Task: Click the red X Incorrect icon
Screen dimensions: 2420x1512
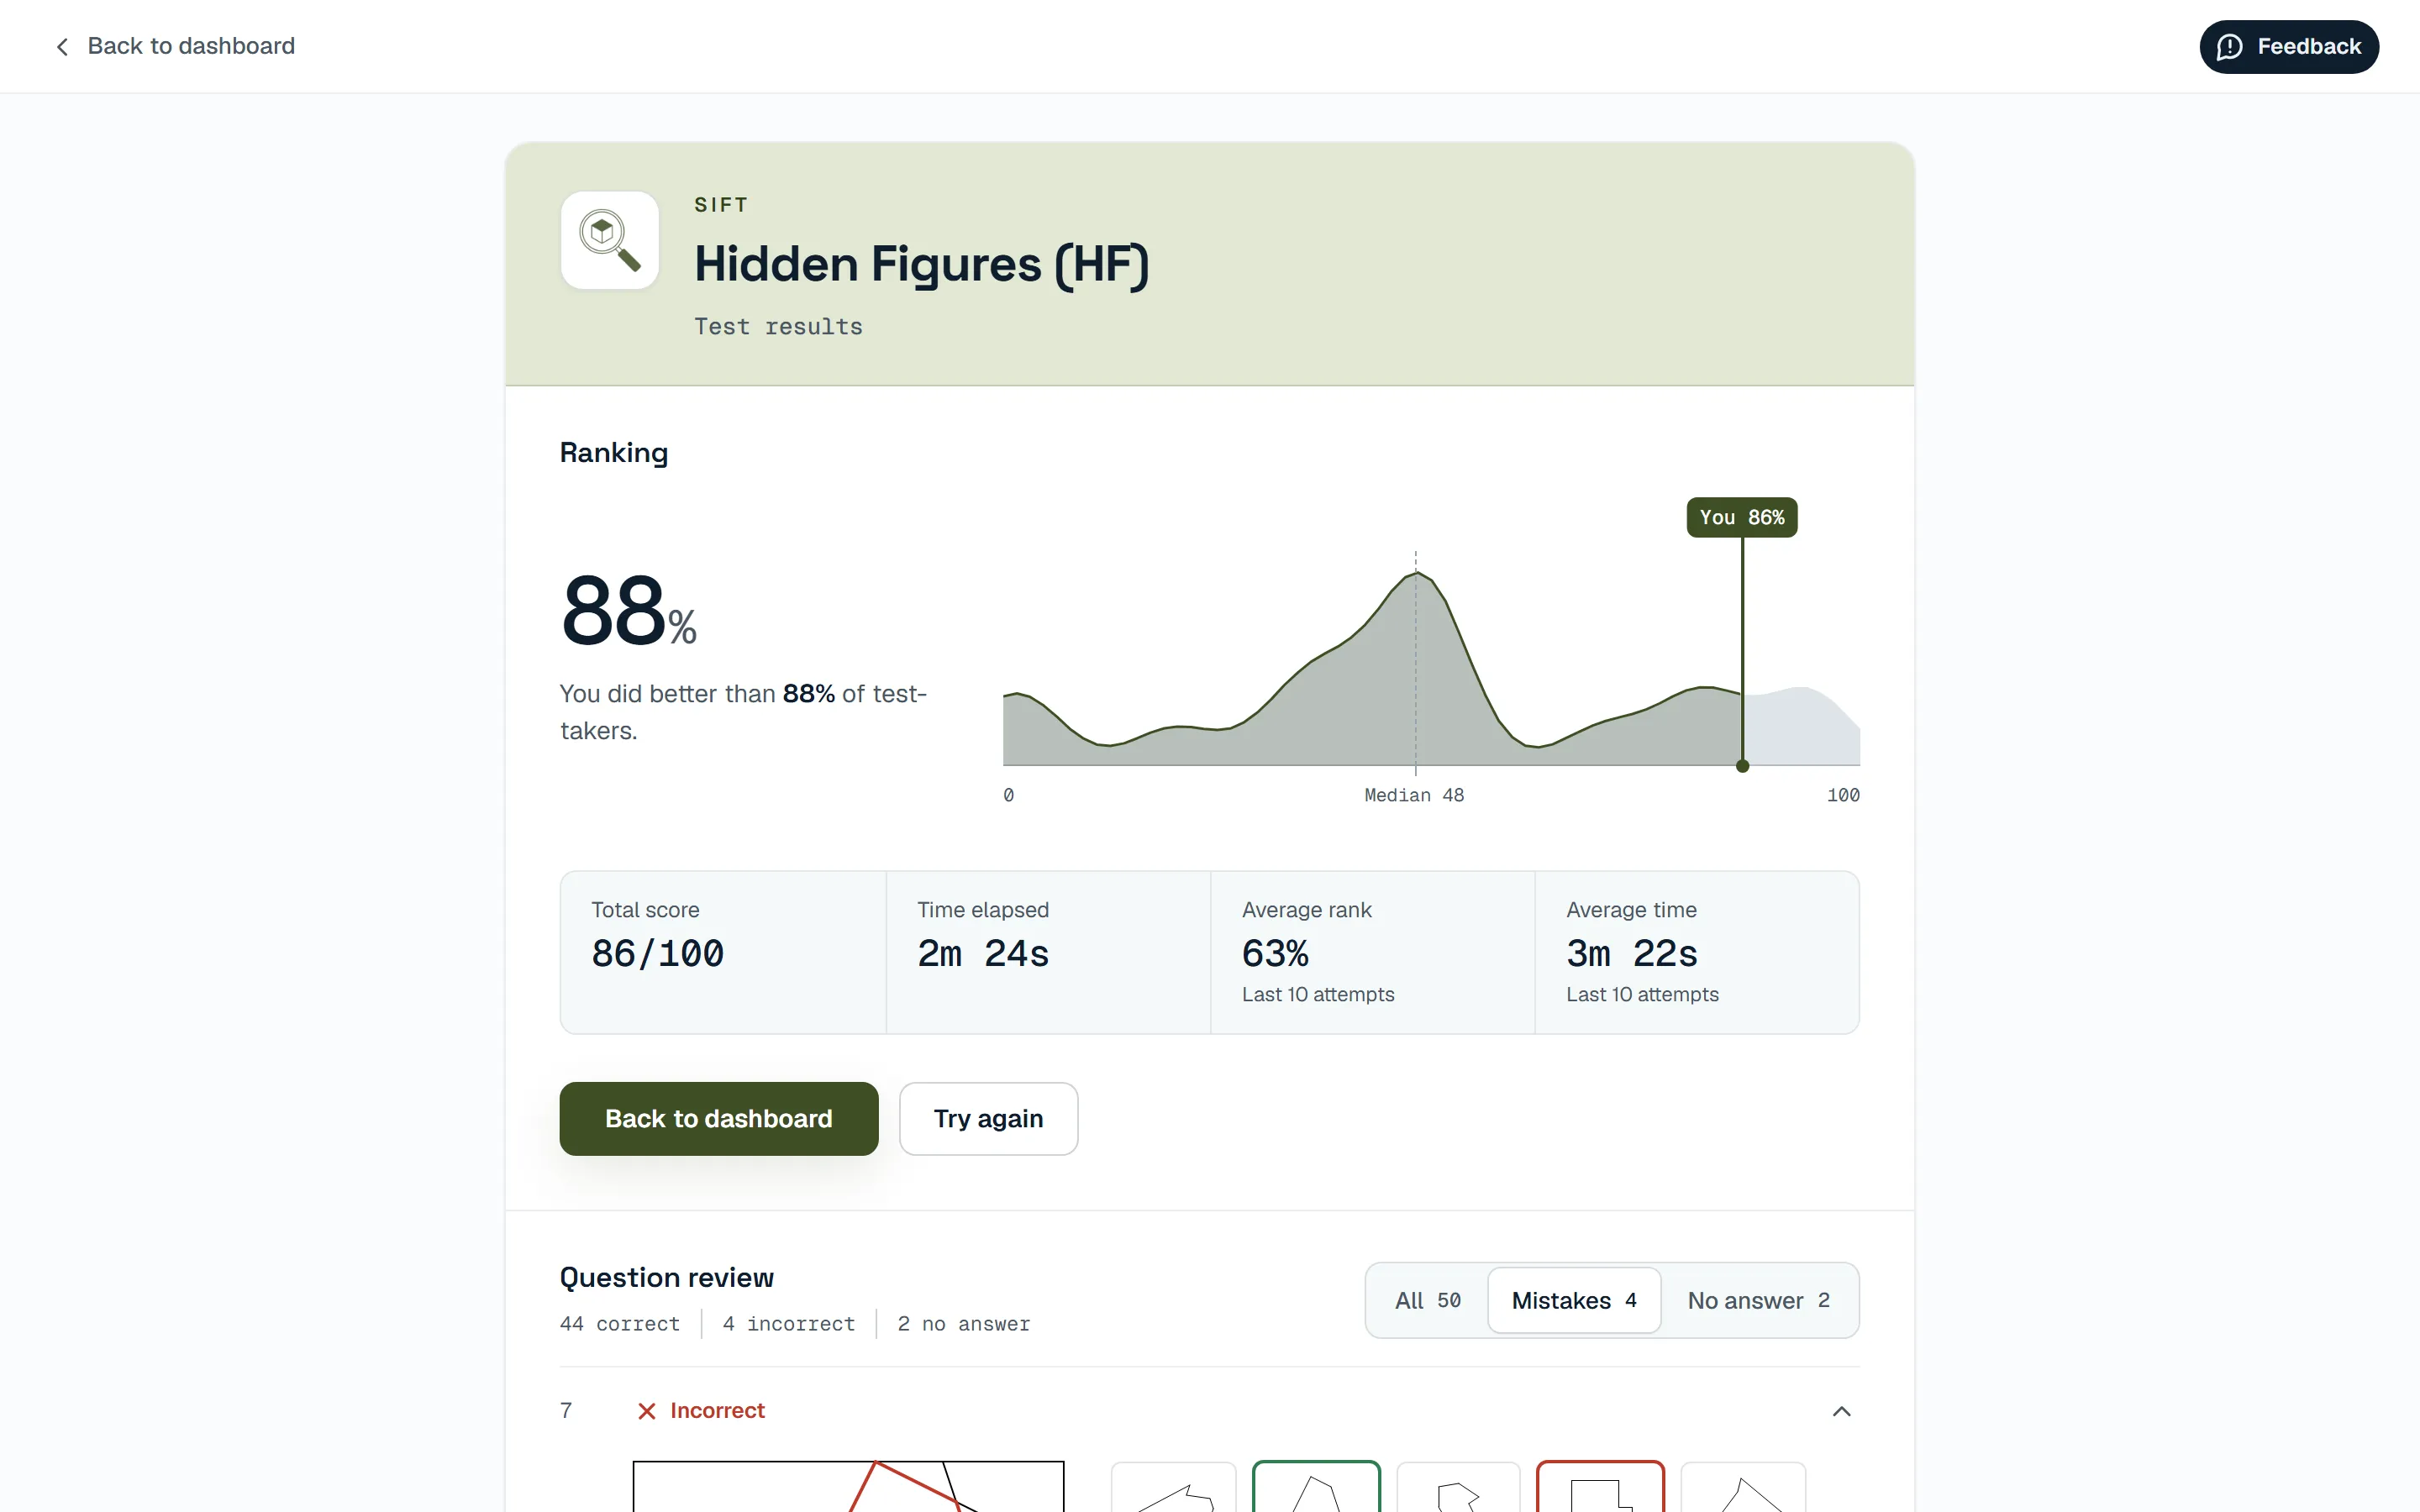Action: (x=647, y=1411)
